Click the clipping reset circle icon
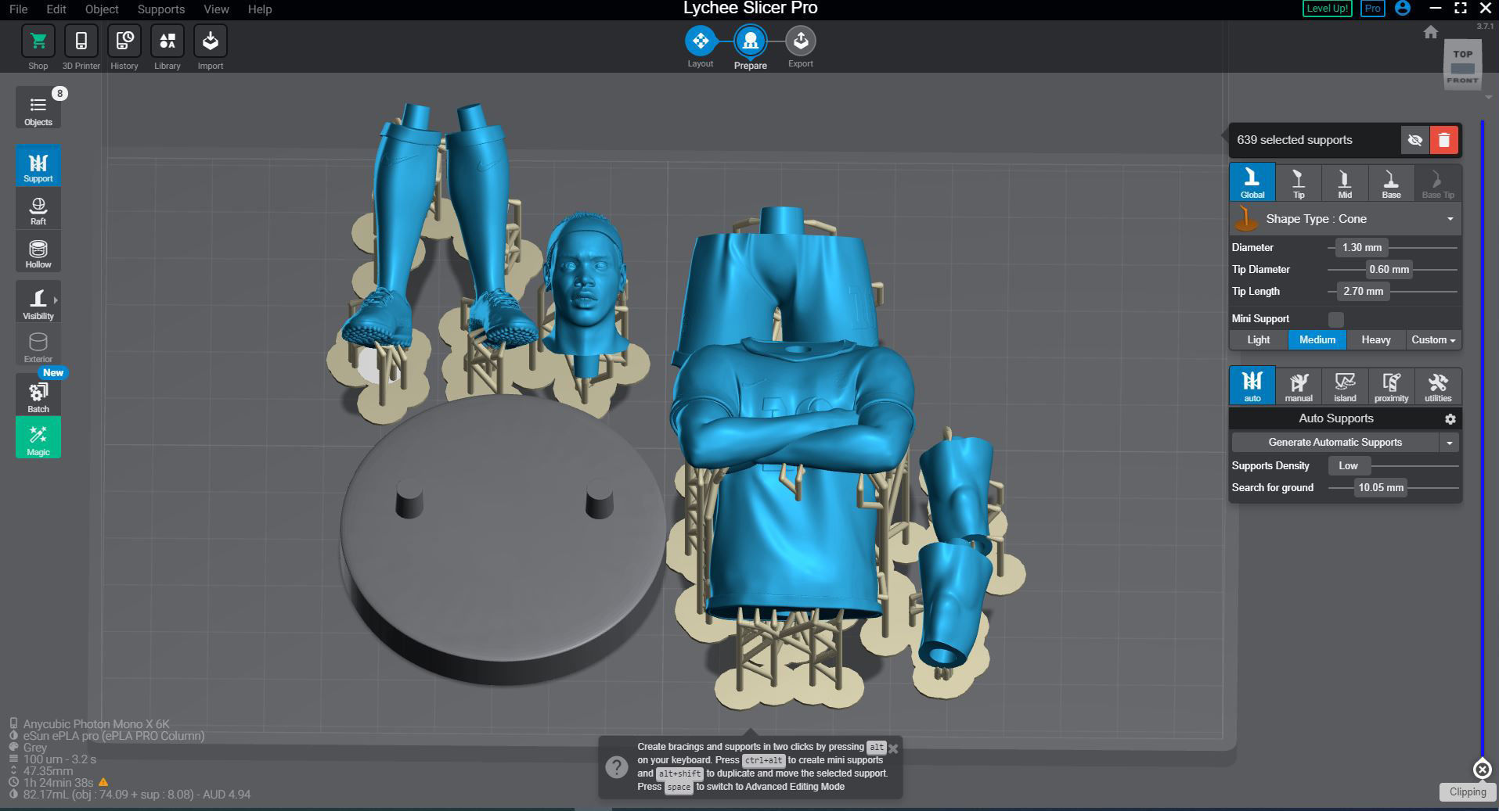 point(1483,770)
